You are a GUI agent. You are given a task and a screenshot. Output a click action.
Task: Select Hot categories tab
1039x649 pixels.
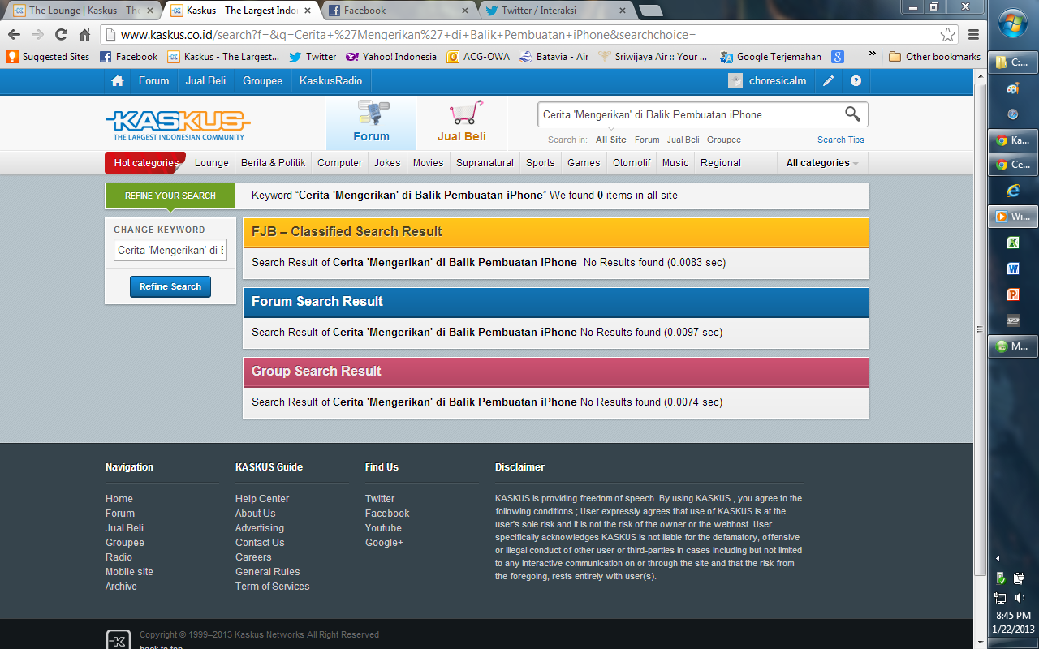point(145,163)
